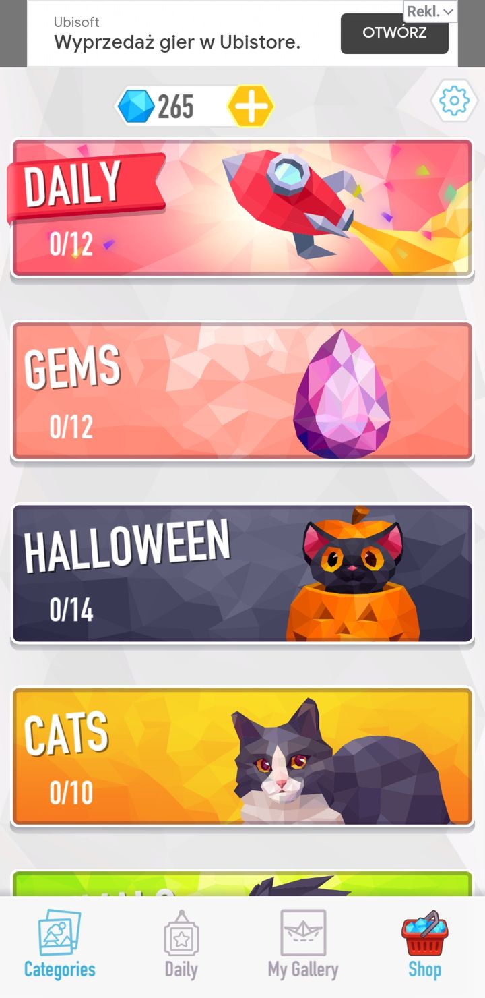Screen dimensions: 485x998
Task: Open the DAILY category banner
Action: click(242, 208)
